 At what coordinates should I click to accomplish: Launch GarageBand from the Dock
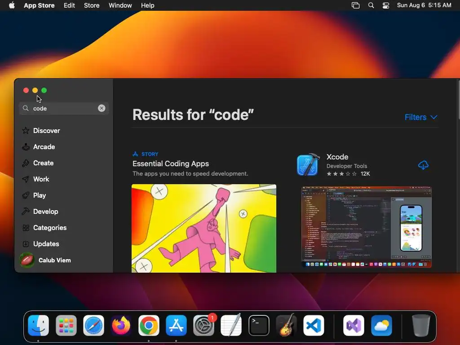(x=286, y=325)
